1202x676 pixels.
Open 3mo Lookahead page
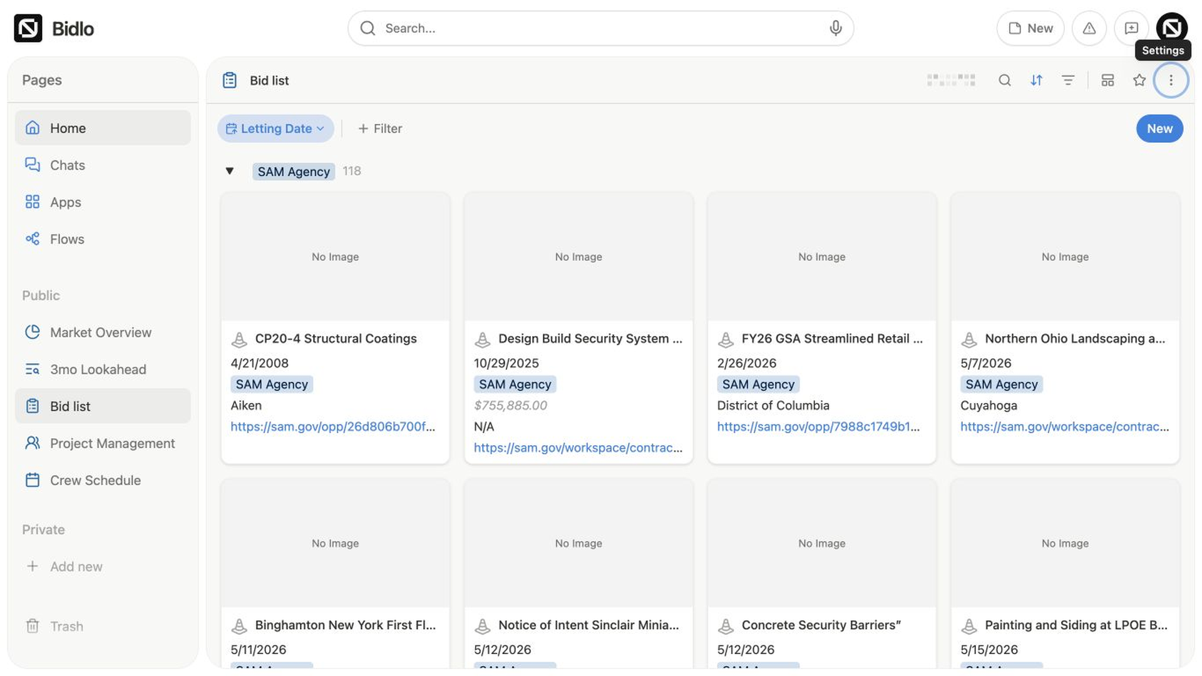pos(103,369)
